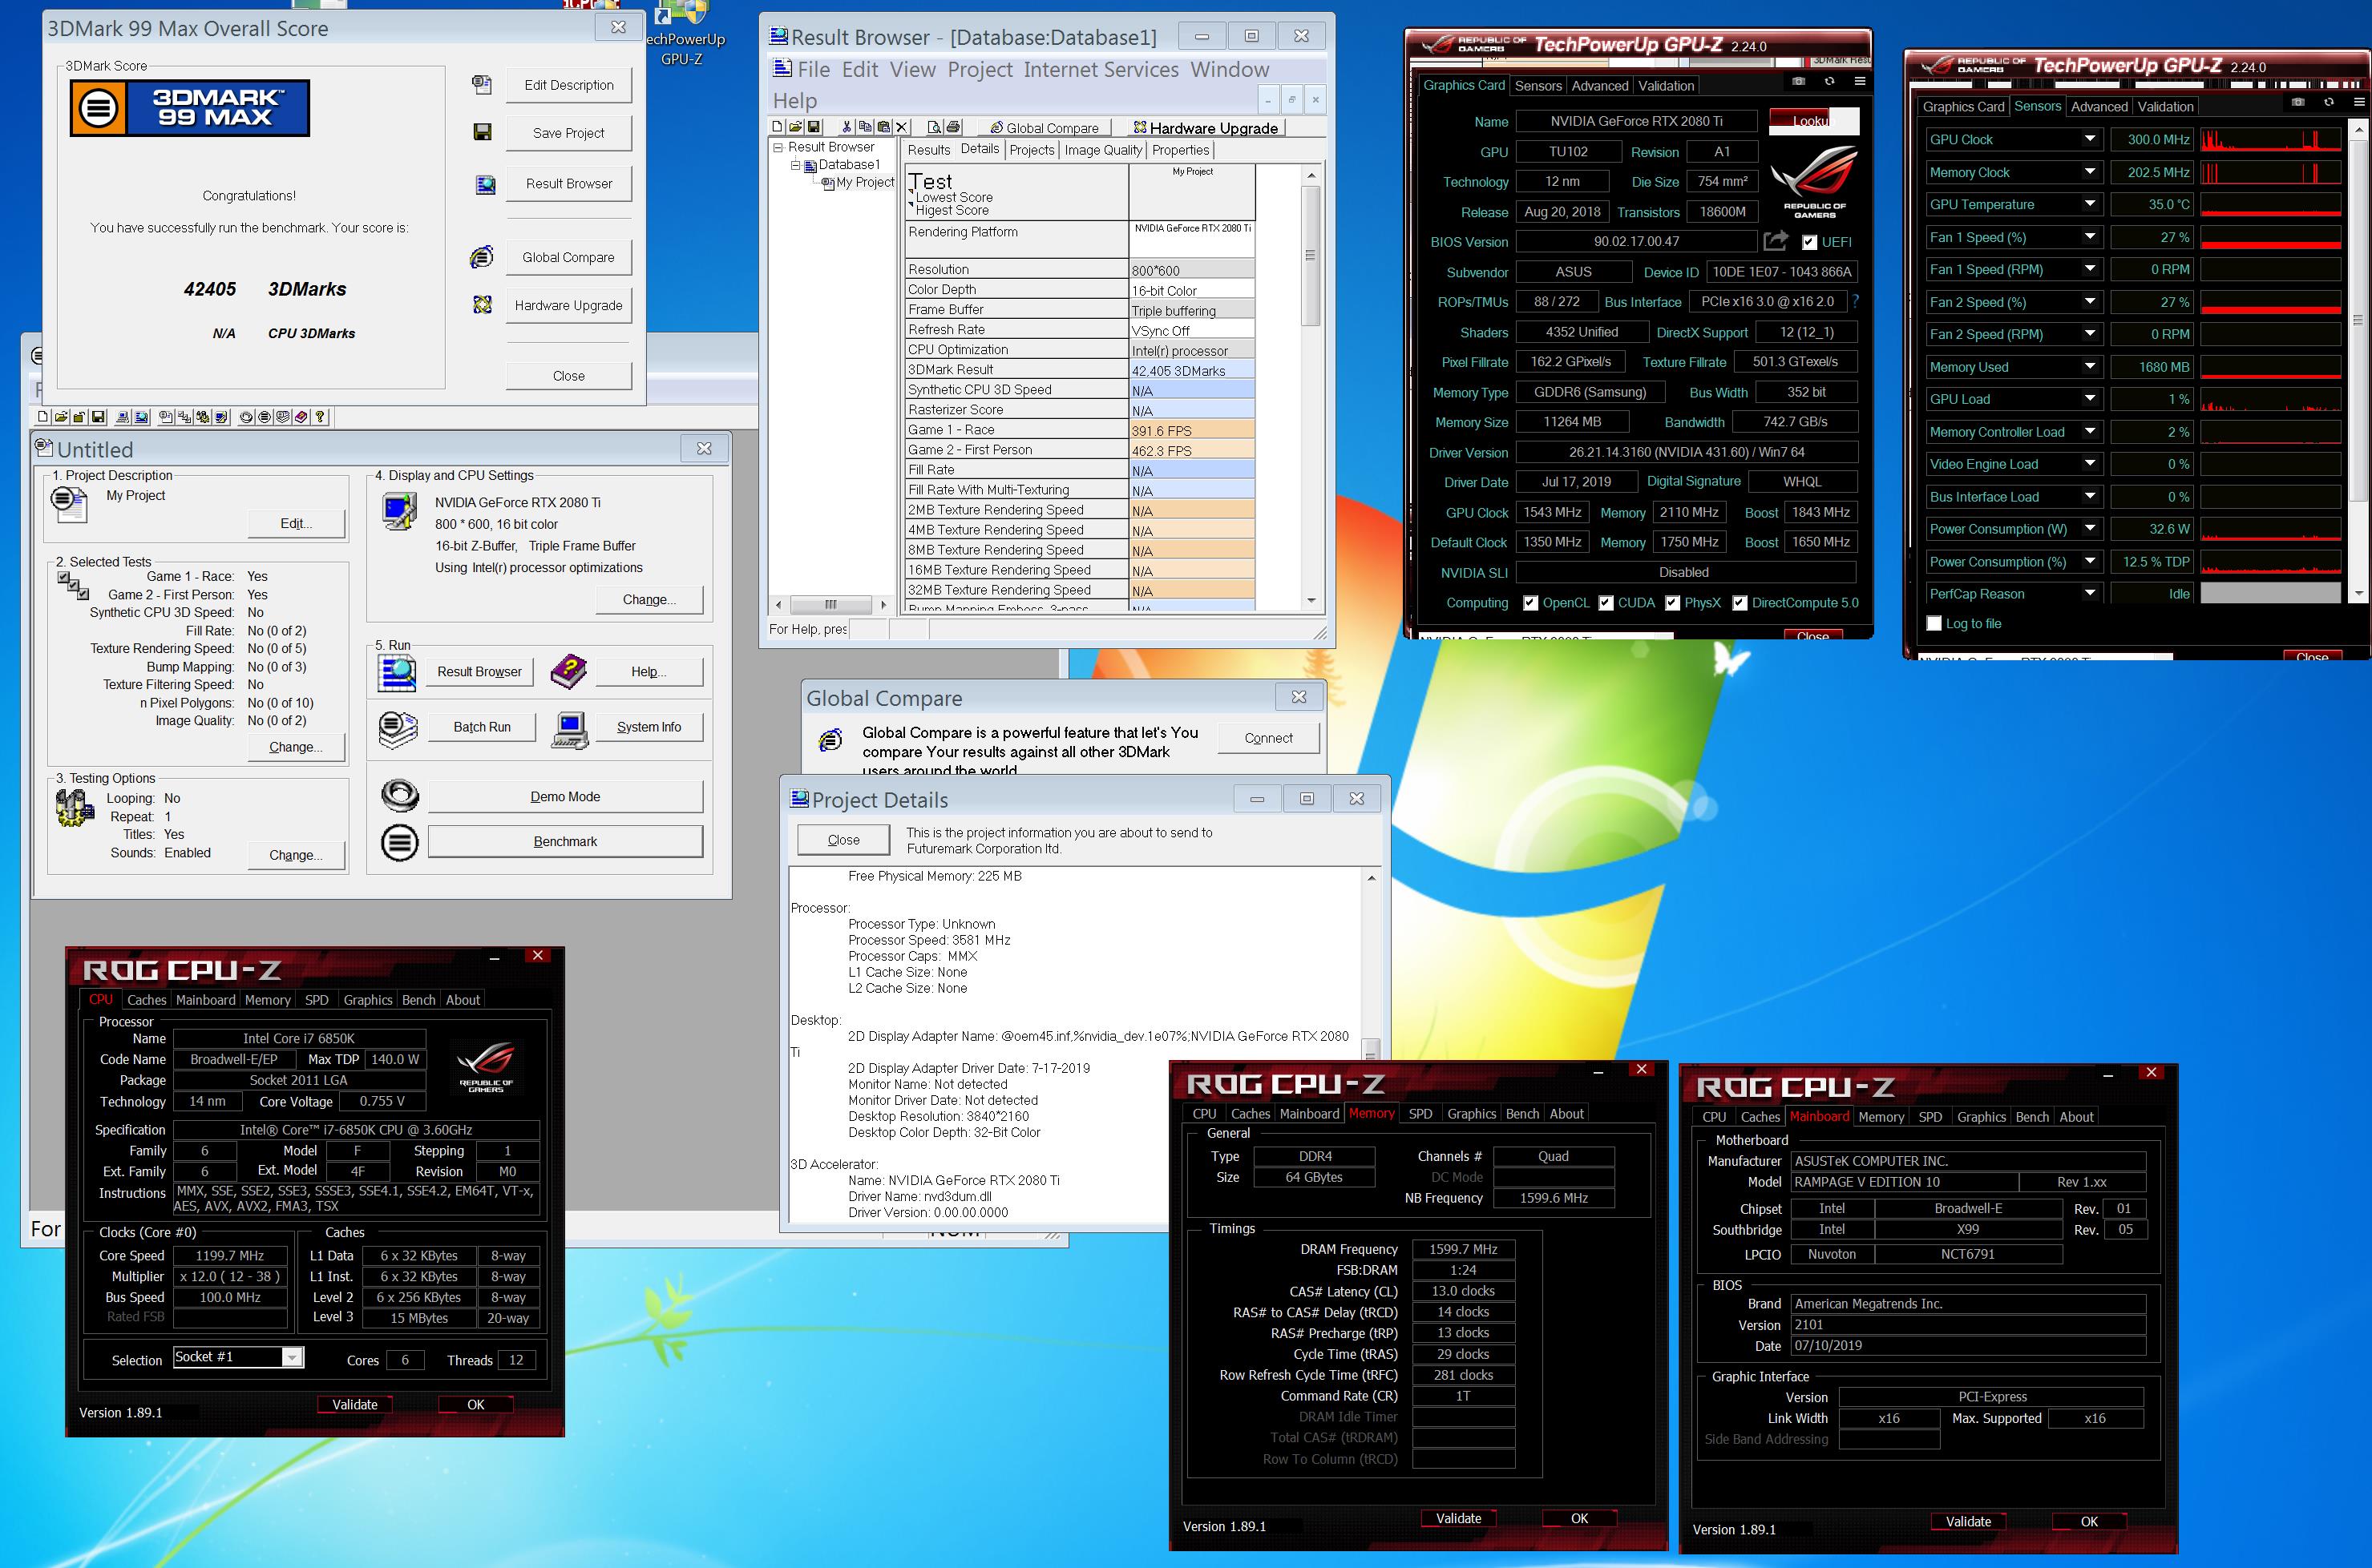The image size is (2372, 1568).
Task: Click the Testing Options icon in main toolbar
Action: tap(203, 417)
